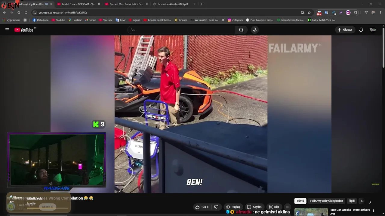Open the Kick / Twitch VOD bookmark

tap(321, 20)
